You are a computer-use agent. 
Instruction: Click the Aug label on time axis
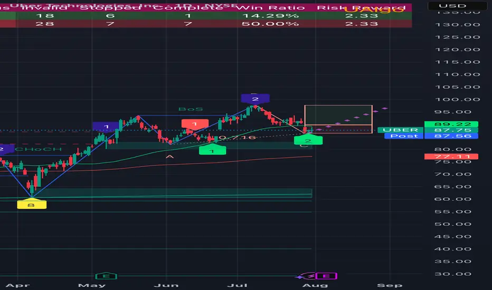pos(315,285)
